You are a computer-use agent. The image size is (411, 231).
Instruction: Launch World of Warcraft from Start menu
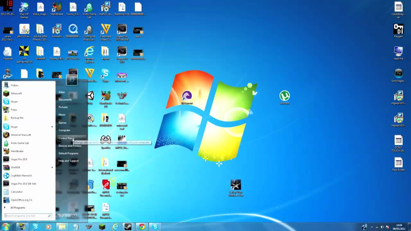click(29, 135)
